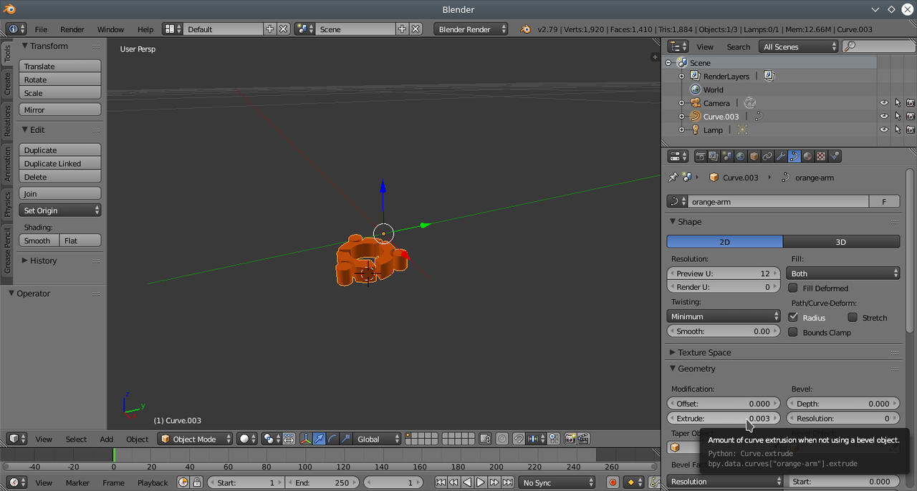This screenshot has width=917, height=491.
Task: Open the Global orientation dropdown
Action: (377, 439)
